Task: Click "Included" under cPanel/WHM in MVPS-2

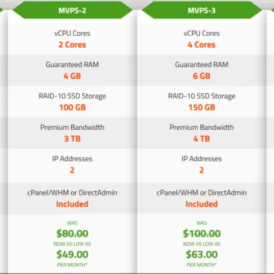Action: pyautogui.click(x=72, y=204)
